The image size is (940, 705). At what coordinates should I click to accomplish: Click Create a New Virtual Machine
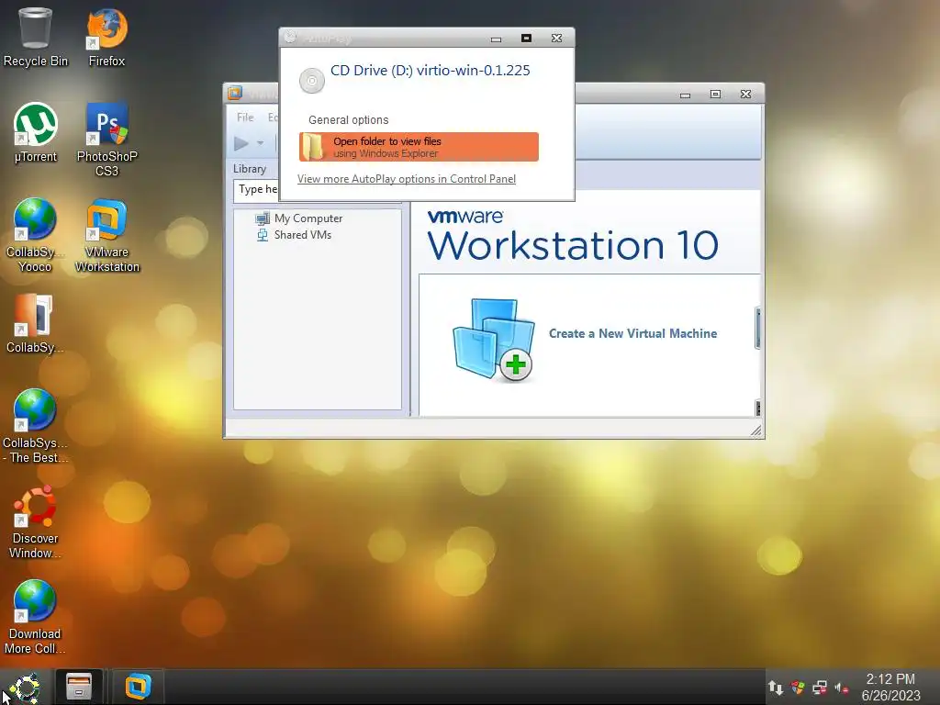(x=633, y=333)
